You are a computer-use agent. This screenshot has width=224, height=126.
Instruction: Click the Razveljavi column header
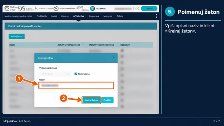(x=125, y=45)
